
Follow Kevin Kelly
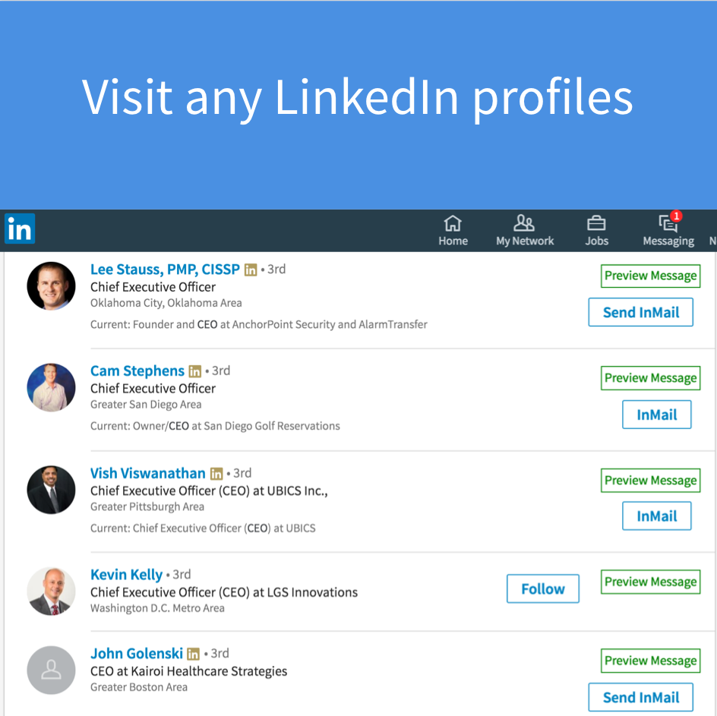click(x=542, y=588)
